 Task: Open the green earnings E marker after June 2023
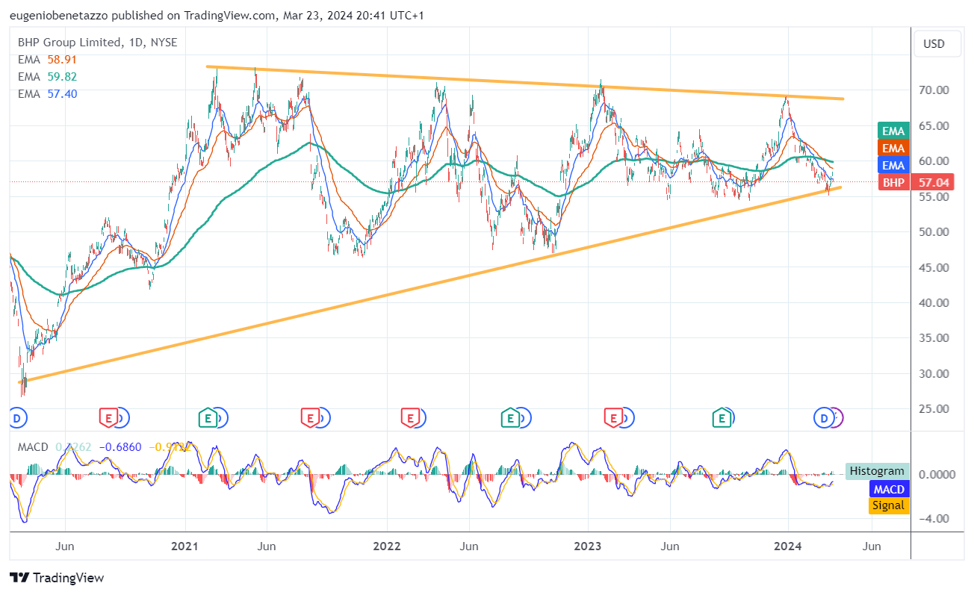tap(722, 418)
